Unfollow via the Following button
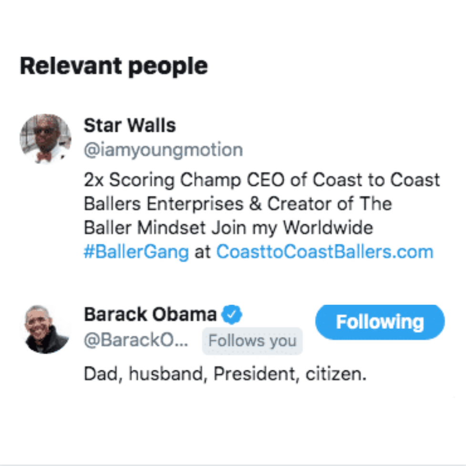This screenshot has width=466, height=466. pos(380,322)
